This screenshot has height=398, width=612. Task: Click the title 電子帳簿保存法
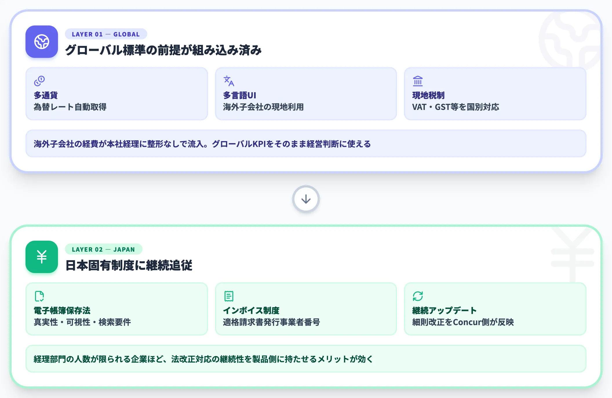pos(62,311)
